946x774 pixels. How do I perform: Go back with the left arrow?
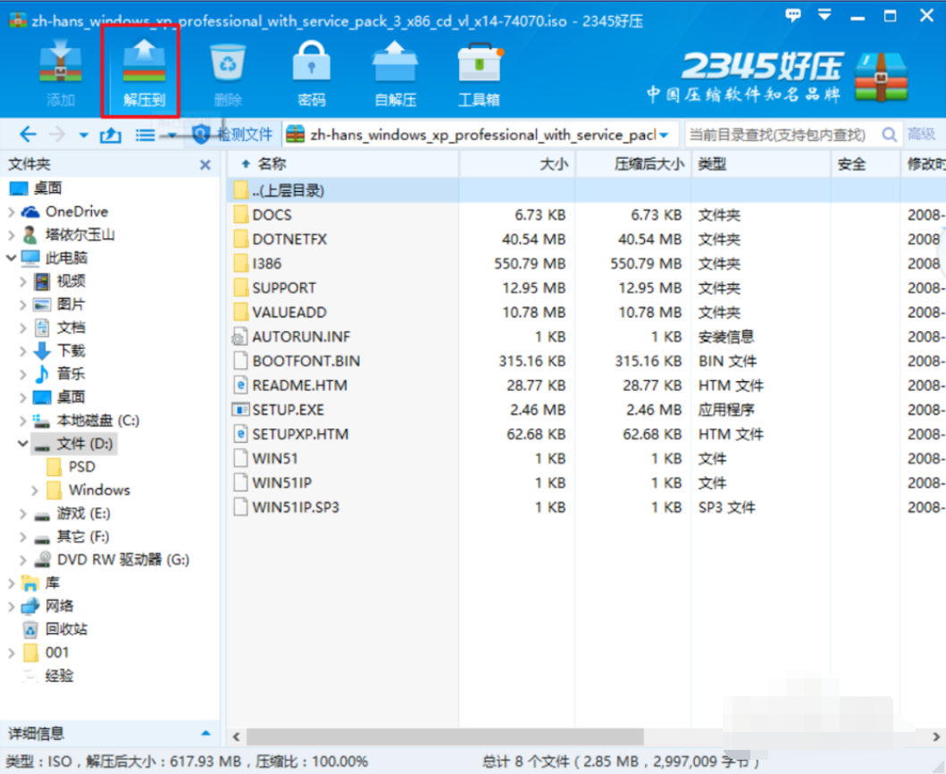(x=28, y=135)
